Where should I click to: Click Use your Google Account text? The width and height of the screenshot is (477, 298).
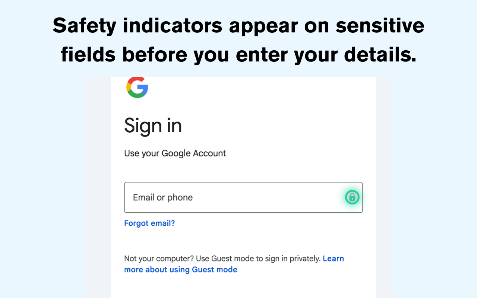[x=175, y=153]
